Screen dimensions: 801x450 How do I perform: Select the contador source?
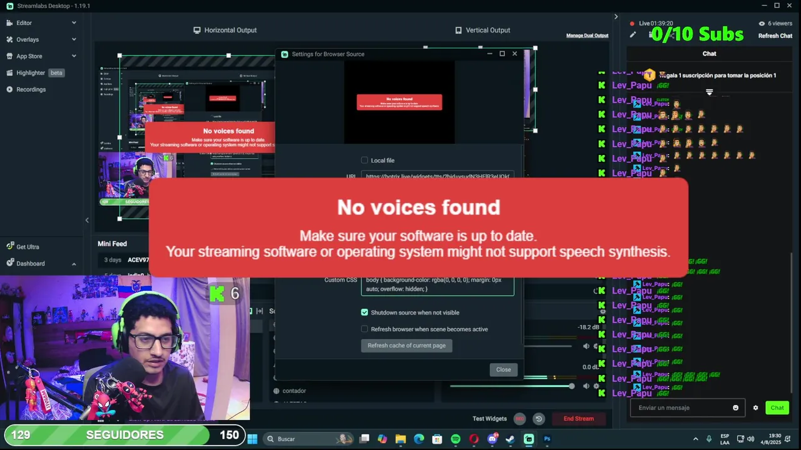point(294,391)
